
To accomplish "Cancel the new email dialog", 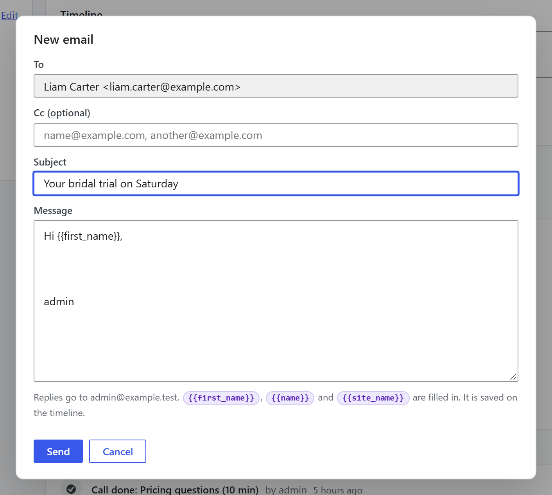I will (x=118, y=451).
